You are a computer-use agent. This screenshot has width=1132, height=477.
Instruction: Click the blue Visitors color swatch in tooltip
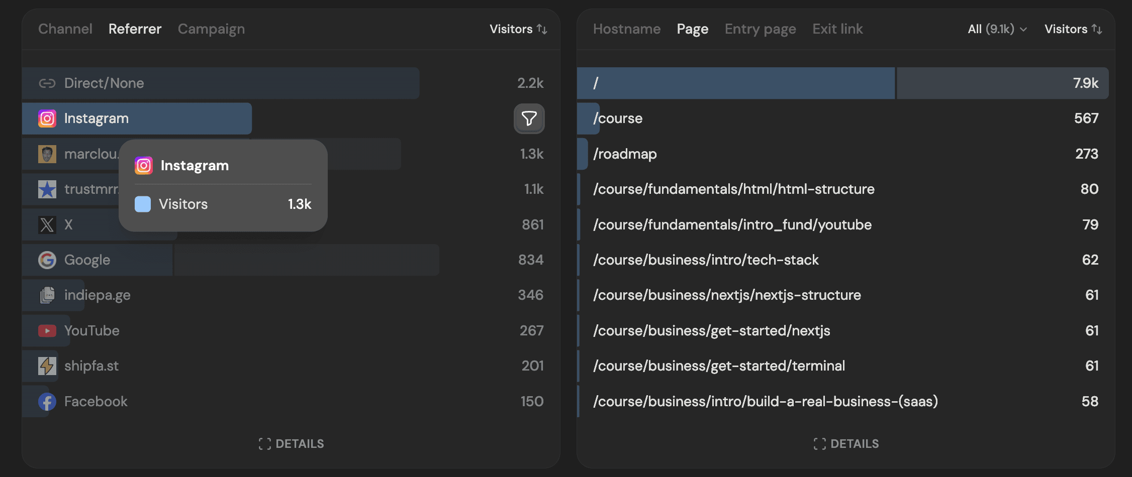(x=143, y=204)
